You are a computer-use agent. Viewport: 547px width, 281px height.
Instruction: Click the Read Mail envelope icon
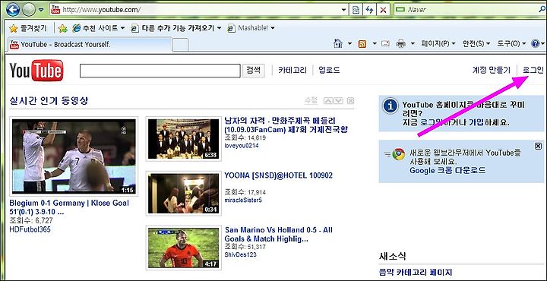(x=385, y=44)
